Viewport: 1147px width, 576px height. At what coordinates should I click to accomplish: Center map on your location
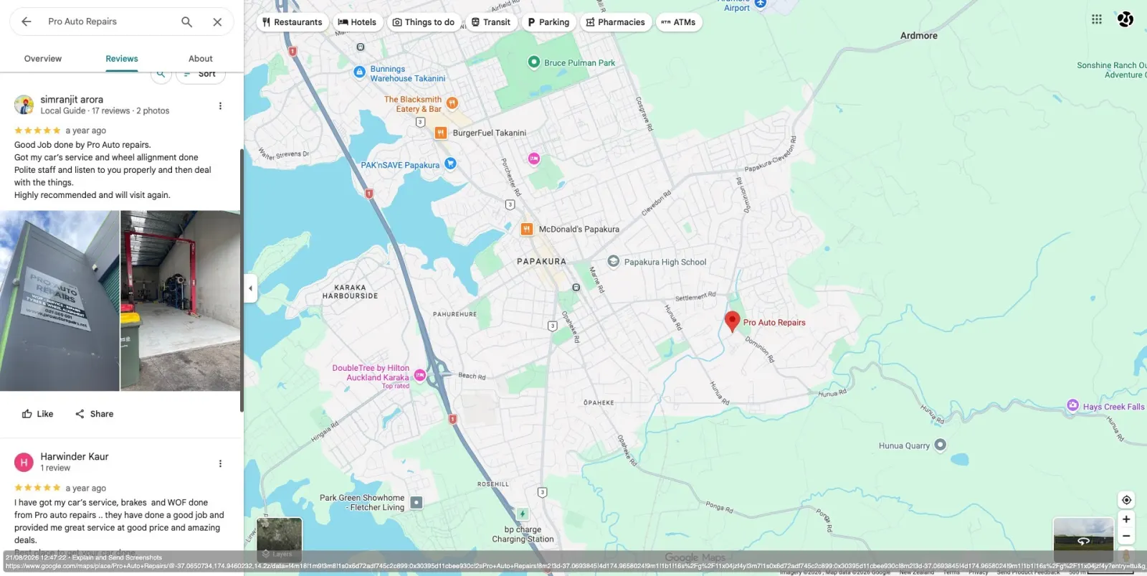tap(1126, 500)
